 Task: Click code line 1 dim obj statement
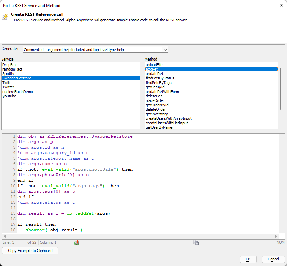(x=75, y=136)
